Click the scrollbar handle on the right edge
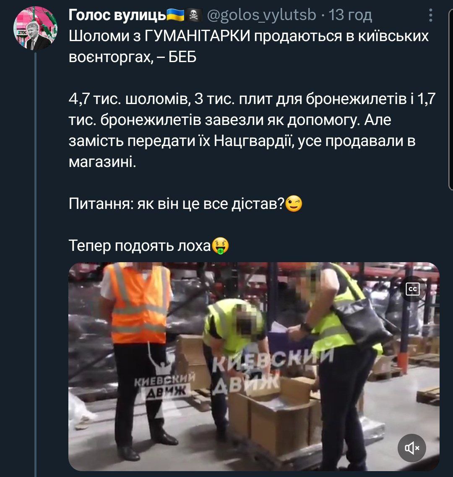Image resolution: width=453 pixels, height=477 pixels. [x=450, y=99]
